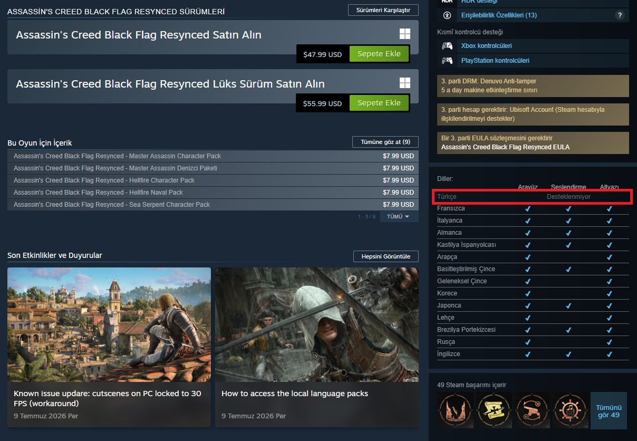Image resolution: width=637 pixels, height=441 pixels.
Task: Open Master Assassin Denizci Paketi DLC row
Action: pyautogui.click(x=213, y=168)
